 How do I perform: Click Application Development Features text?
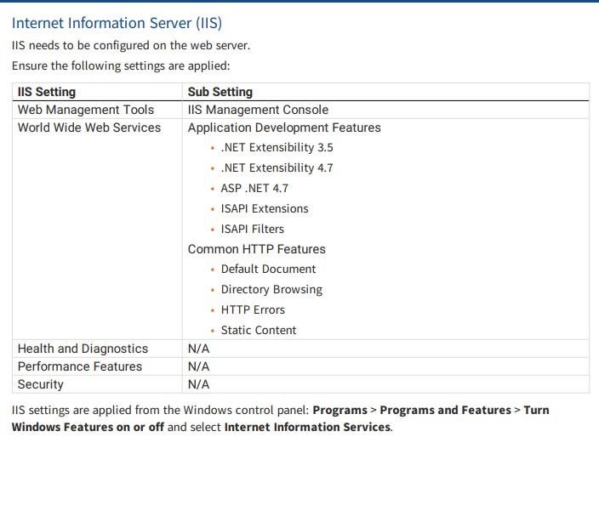(x=284, y=128)
